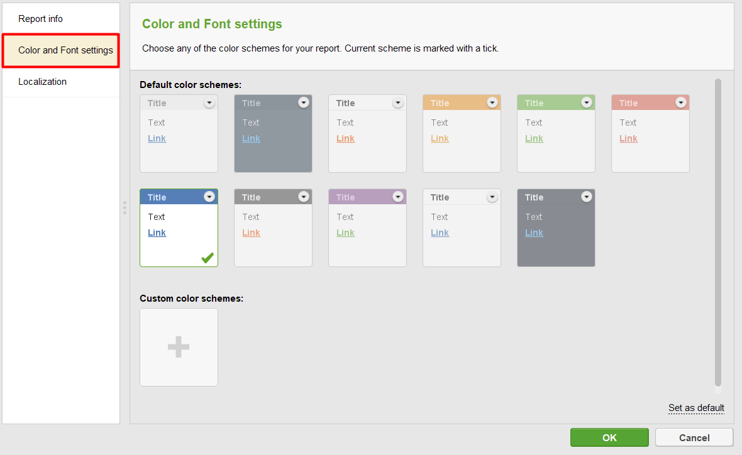Add a new custom color scheme
The image size is (742, 455).
[x=179, y=347]
